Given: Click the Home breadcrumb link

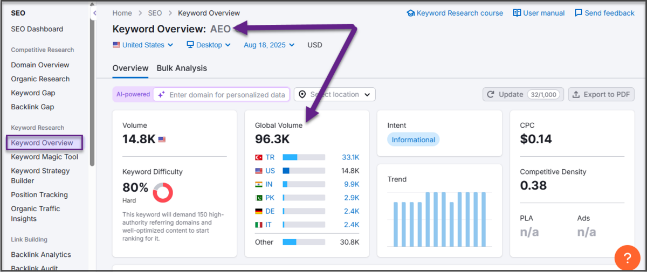Looking at the screenshot, I should tap(122, 13).
